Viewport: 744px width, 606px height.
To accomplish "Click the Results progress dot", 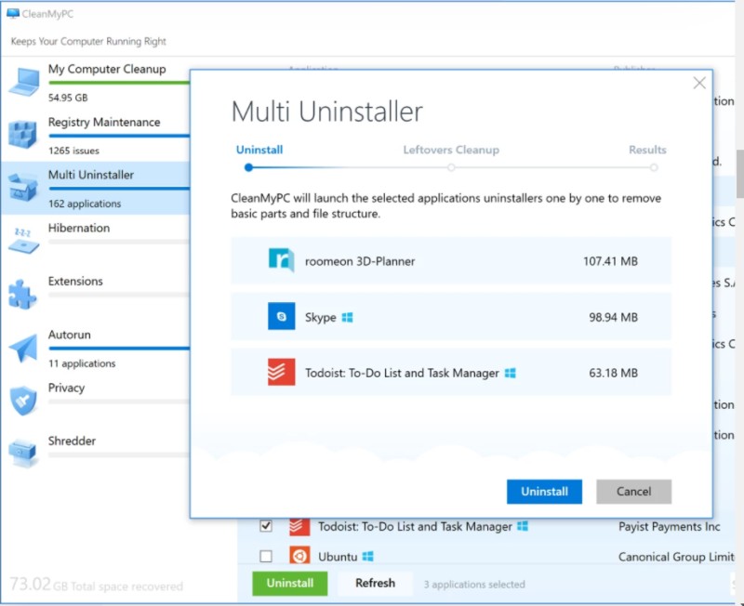I will pyautogui.click(x=654, y=167).
